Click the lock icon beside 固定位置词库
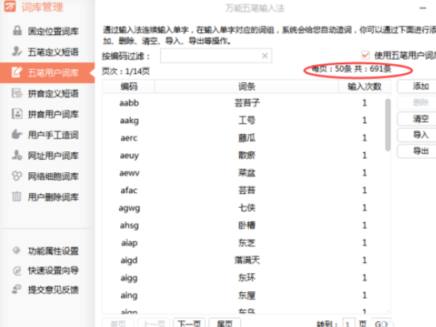 click(17, 31)
